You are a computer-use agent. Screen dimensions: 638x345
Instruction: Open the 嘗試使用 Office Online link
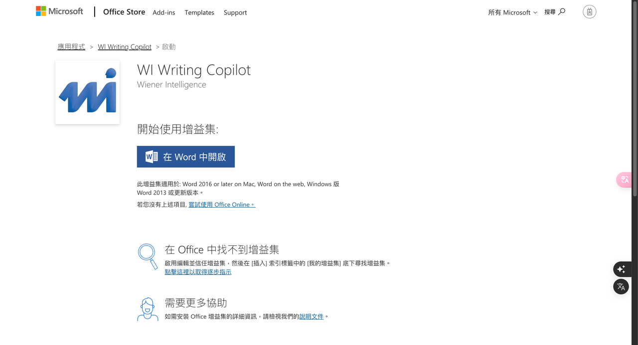tap(222, 205)
